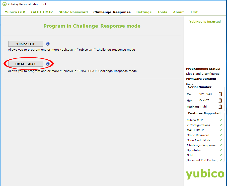Image resolution: width=227 pixels, height=186 pixels.
Task: Click Exit in the menu bar
Action: [x=194, y=12]
